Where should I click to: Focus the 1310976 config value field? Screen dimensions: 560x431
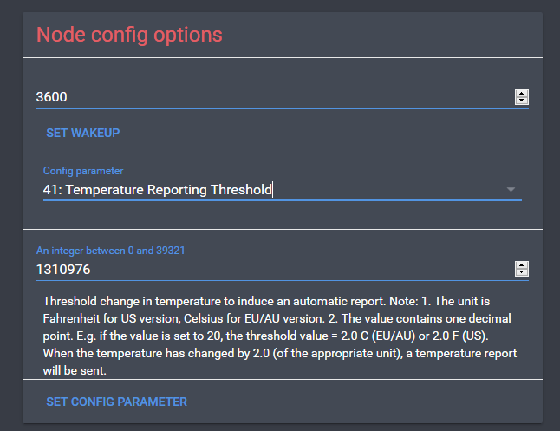(x=274, y=269)
